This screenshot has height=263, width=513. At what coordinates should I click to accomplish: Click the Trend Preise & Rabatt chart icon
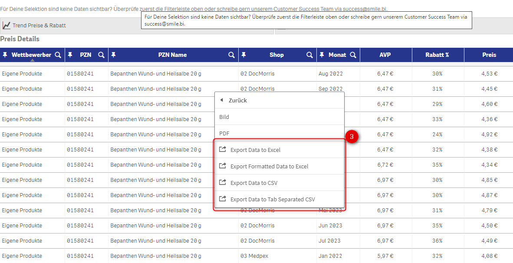click(7, 26)
